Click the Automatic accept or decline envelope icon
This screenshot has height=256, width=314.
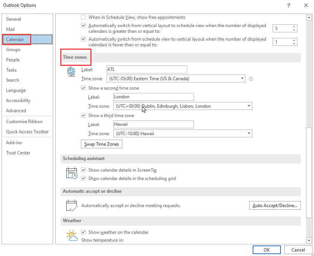(72, 205)
